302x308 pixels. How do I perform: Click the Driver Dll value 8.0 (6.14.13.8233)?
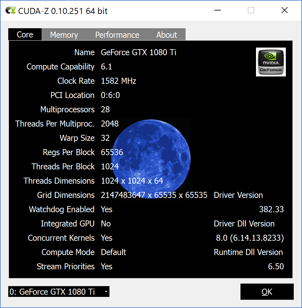coord(250,238)
